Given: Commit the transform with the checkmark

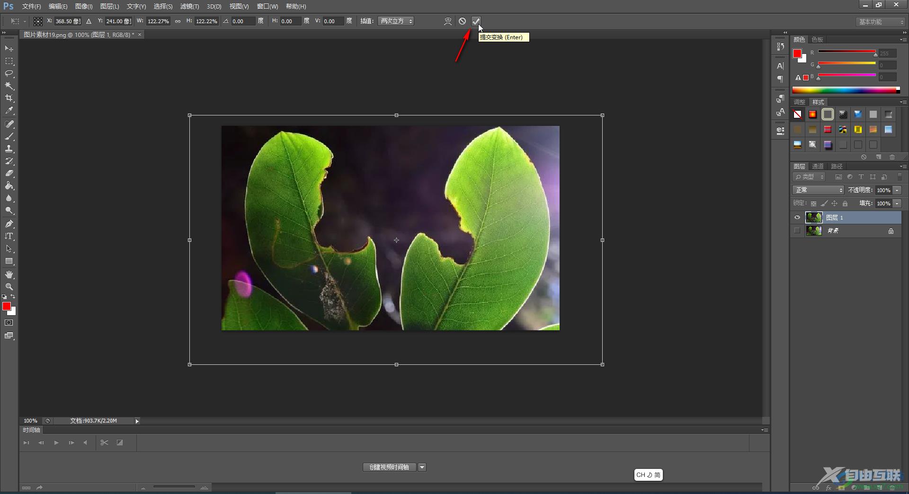Looking at the screenshot, I should pos(476,21).
